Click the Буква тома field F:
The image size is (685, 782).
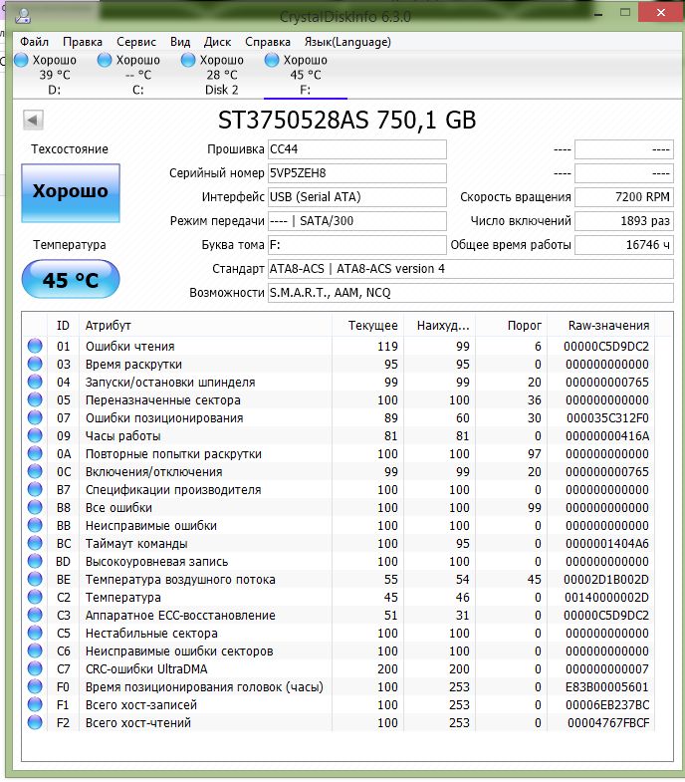tap(357, 245)
